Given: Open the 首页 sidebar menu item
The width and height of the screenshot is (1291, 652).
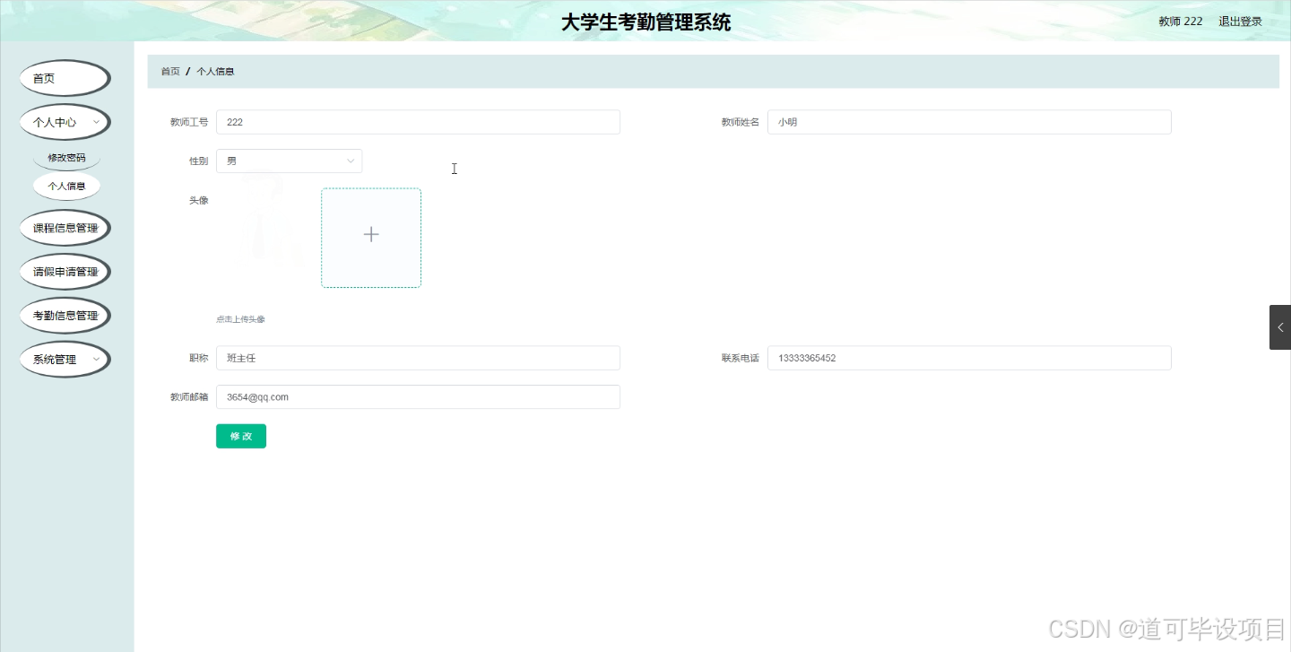Looking at the screenshot, I should click(x=65, y=79).
